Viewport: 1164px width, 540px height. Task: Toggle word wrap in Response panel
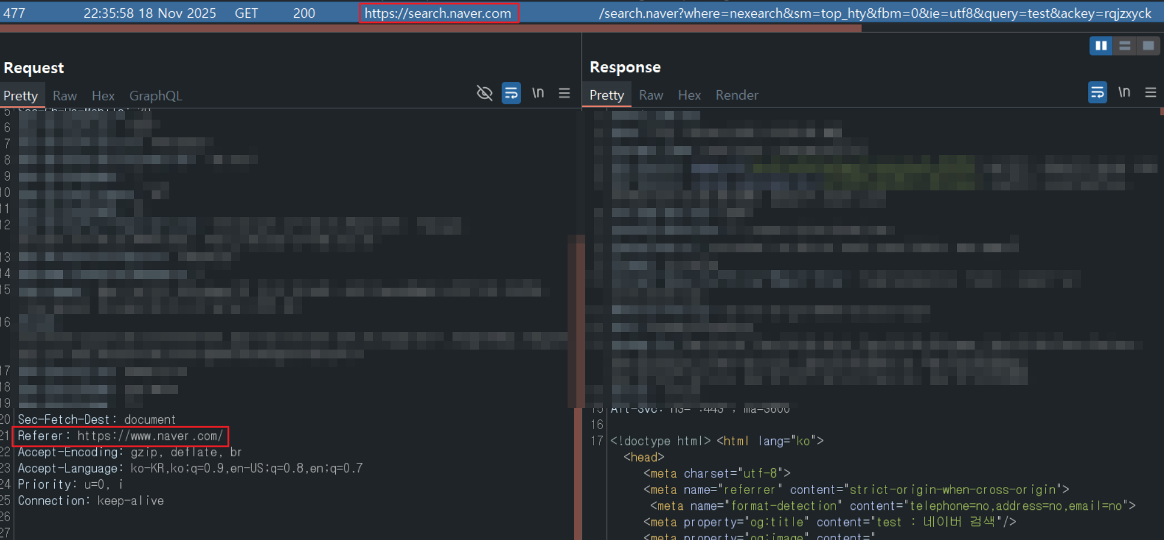point(1097,93)
